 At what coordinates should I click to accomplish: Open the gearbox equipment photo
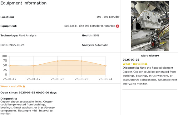[150, 26]
